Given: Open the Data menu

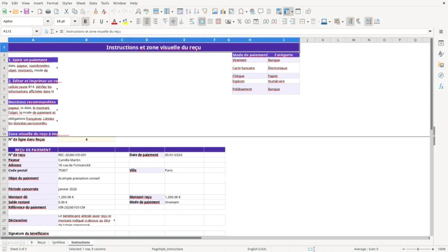Looking at the screenshot, I should click(x=93, y=3).
